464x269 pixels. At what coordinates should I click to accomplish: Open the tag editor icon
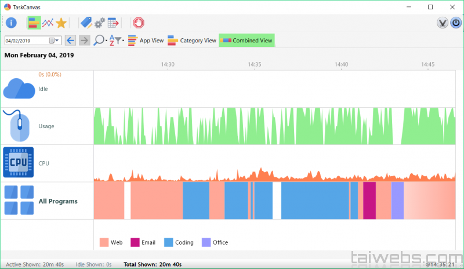(x=86, y=23)
